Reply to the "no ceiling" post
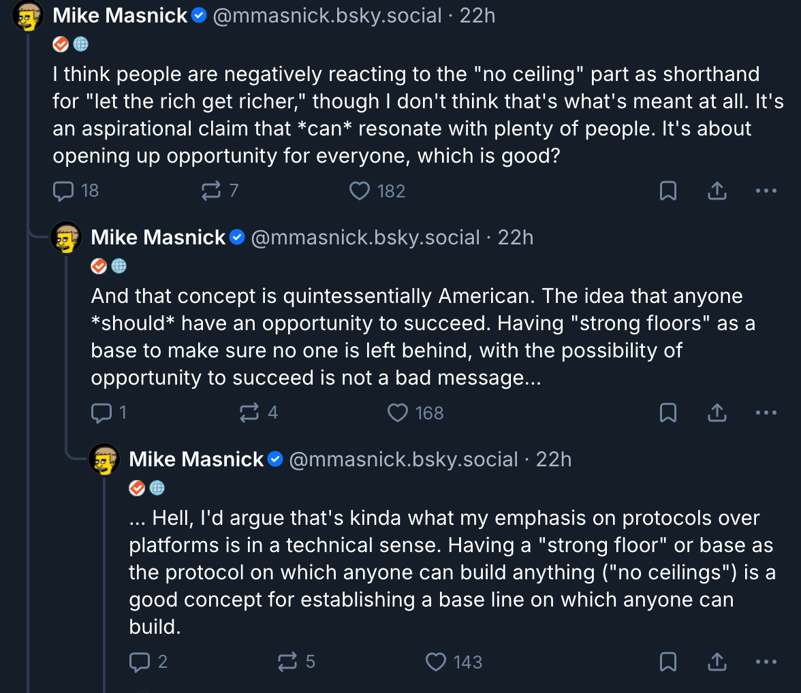 pyautogui.click(x=63, y=191)
